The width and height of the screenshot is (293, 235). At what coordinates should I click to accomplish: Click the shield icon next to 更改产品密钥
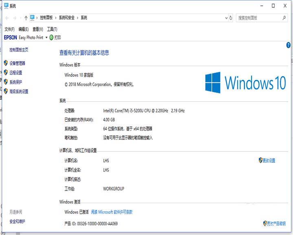[265, 223]
